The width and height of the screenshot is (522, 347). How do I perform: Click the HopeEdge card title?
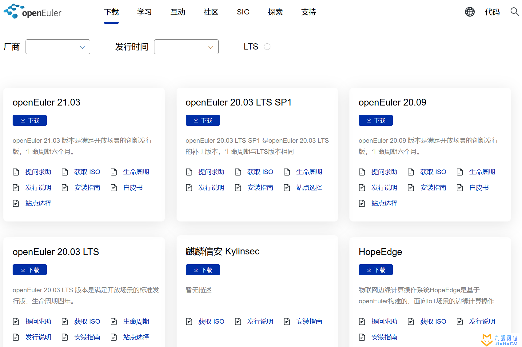point(381,252)
